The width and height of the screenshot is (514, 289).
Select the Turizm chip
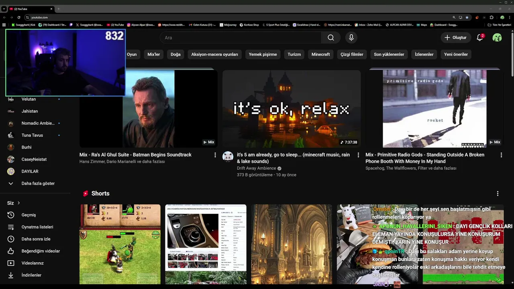point(294,54)
